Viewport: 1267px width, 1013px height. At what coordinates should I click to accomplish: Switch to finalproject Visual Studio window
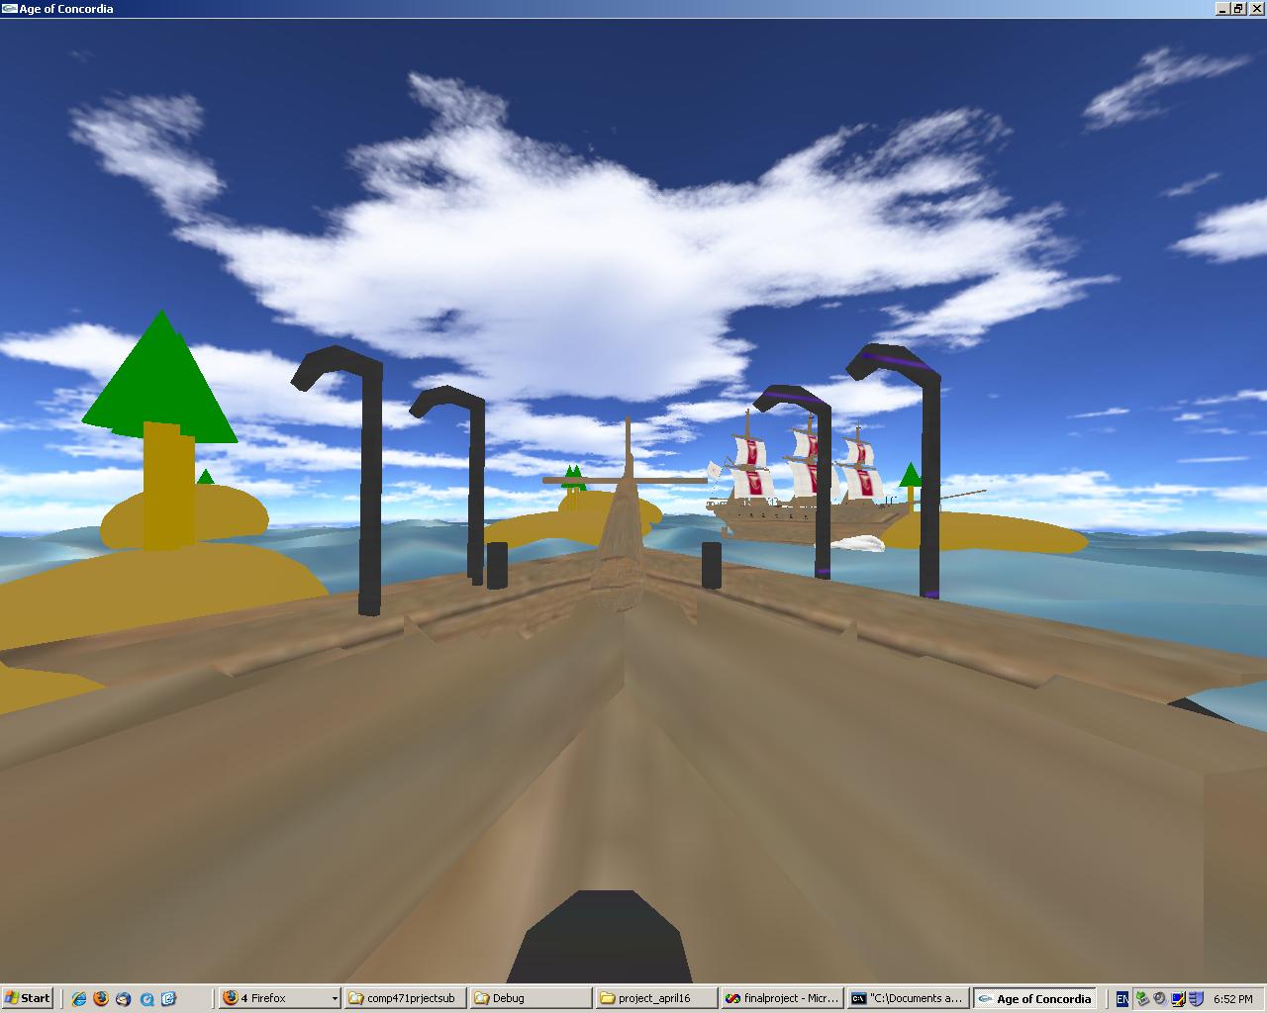782,998
